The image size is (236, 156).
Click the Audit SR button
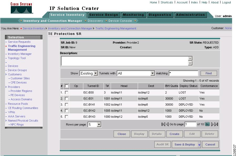tap(163, 144)
